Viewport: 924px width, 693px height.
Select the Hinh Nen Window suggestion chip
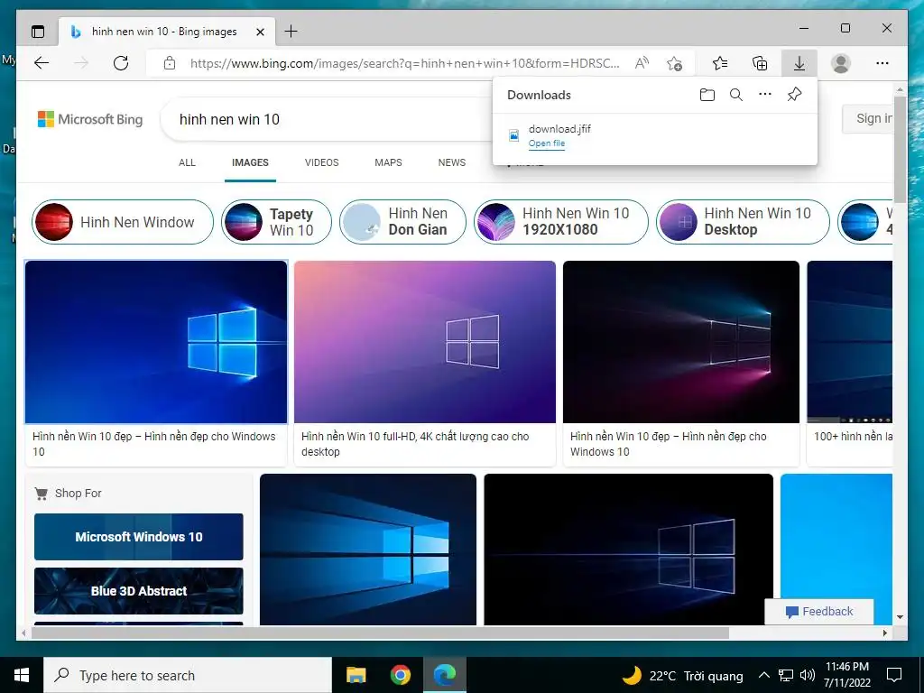pyautogui.click(x=123, y=222)
